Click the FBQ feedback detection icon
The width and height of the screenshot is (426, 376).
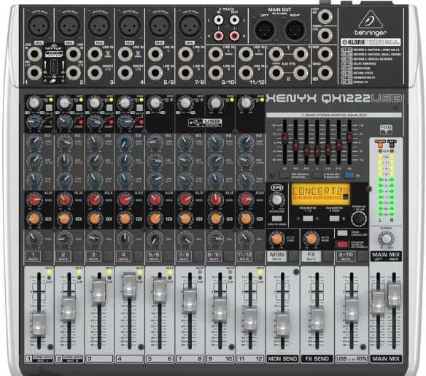coord(386,129)
